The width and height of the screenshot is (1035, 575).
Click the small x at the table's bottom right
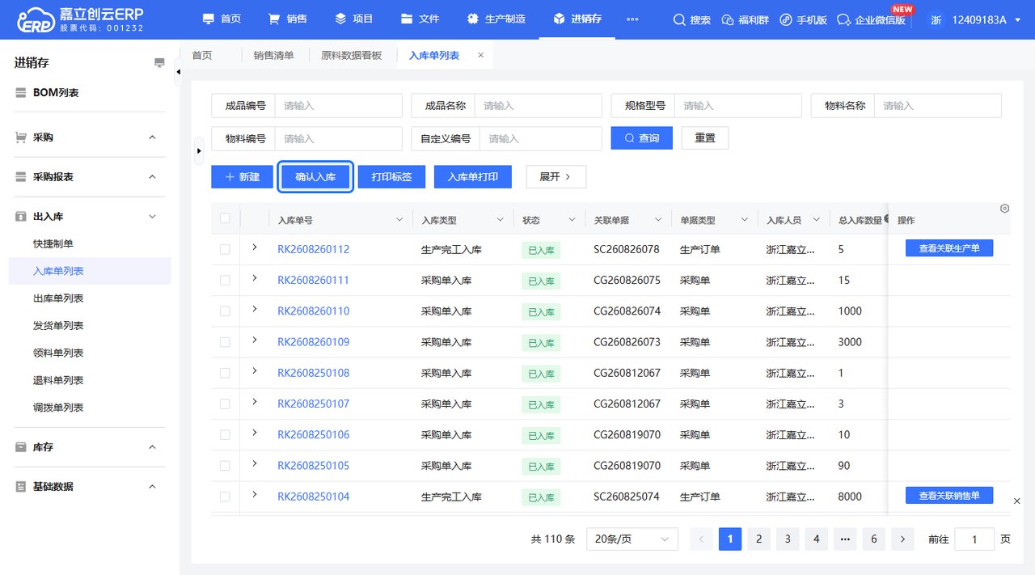coord(1016,501)
